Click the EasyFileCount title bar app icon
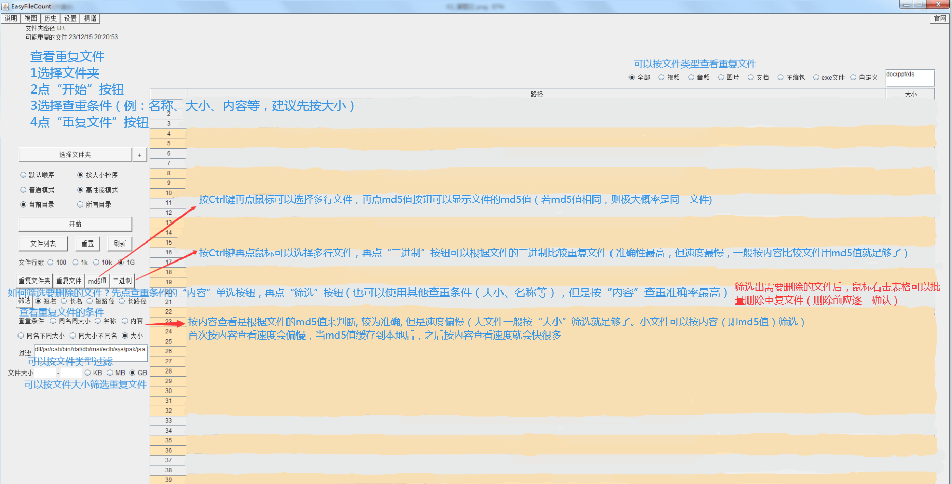Screen dimensions: 952x484 point(6,6)
